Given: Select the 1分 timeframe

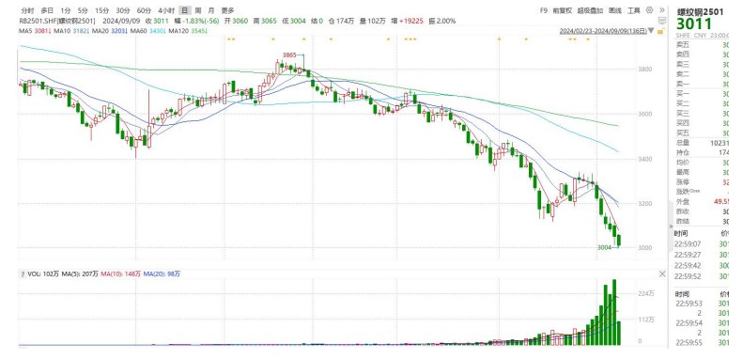Looking at the screenshot, I should point(66,10).
